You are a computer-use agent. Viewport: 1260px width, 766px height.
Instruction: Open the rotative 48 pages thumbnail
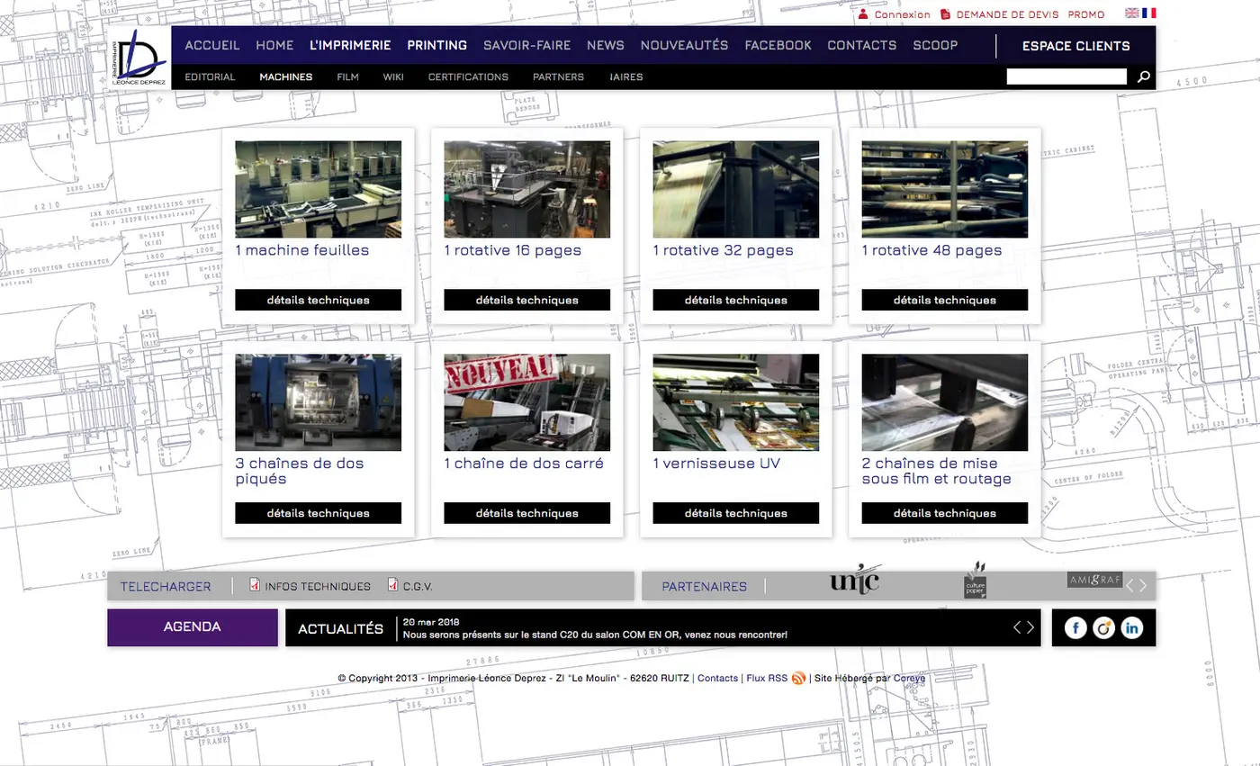coord(945,189)
